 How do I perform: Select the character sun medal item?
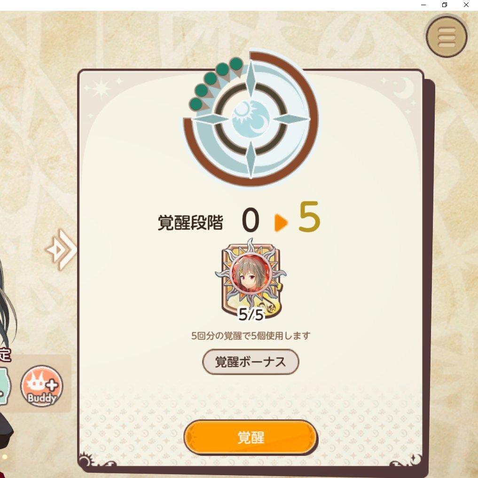(251, 278)
